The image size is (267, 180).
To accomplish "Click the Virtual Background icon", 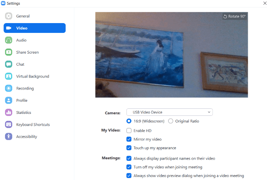I will [9, 76].
